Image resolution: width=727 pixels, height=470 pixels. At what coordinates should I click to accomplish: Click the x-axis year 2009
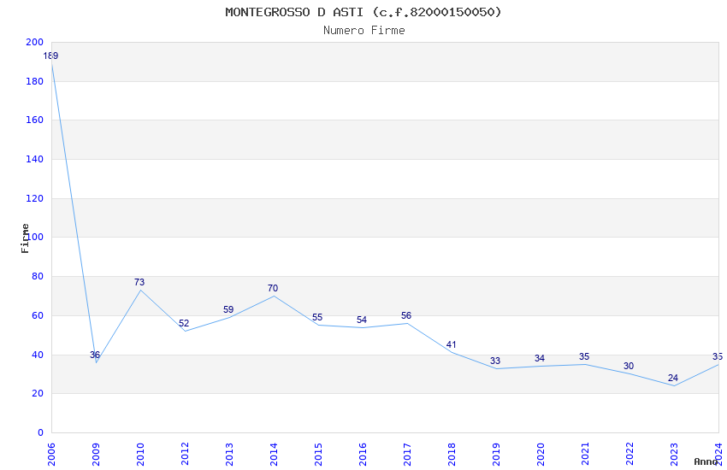point(96,455)
